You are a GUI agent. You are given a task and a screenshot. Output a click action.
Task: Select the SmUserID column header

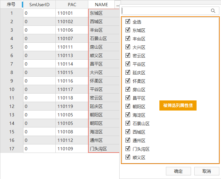pos(39,5)
